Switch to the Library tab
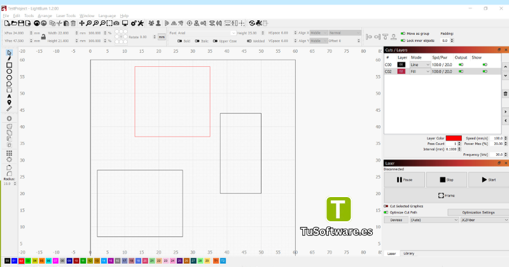 click(x=408, y=254)
